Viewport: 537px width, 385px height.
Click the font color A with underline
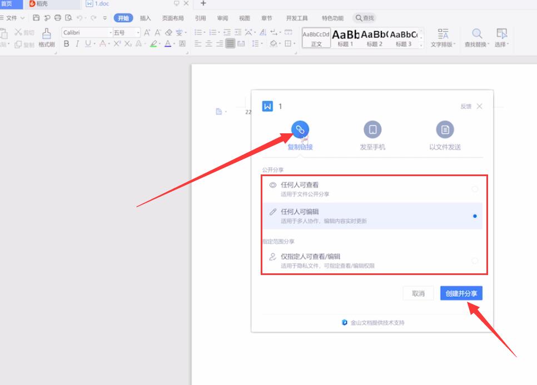(168, 44)
